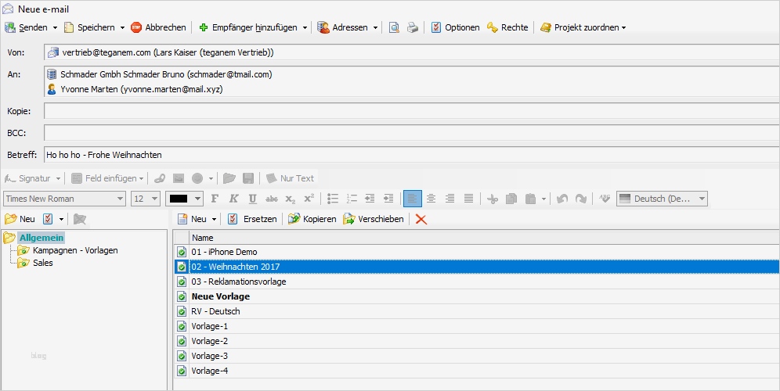
Task: Click the print icon in the top toolbar
Action: (x=413, y=27)
